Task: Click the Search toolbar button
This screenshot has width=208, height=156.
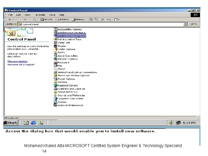Action: tap(46, 20)
